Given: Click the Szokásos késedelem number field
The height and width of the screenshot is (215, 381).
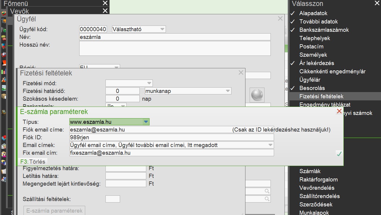Looking at the screenshot, I should tap(122, 99).
